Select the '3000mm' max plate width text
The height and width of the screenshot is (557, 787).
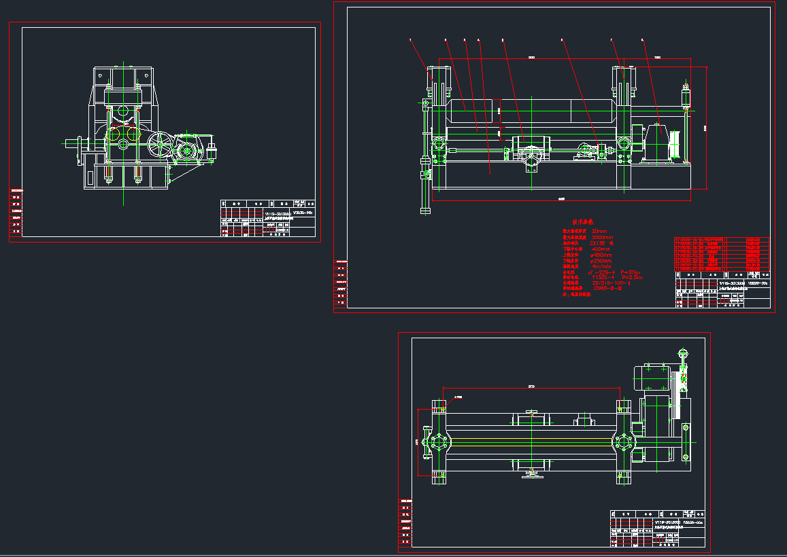tap(603, 237)
